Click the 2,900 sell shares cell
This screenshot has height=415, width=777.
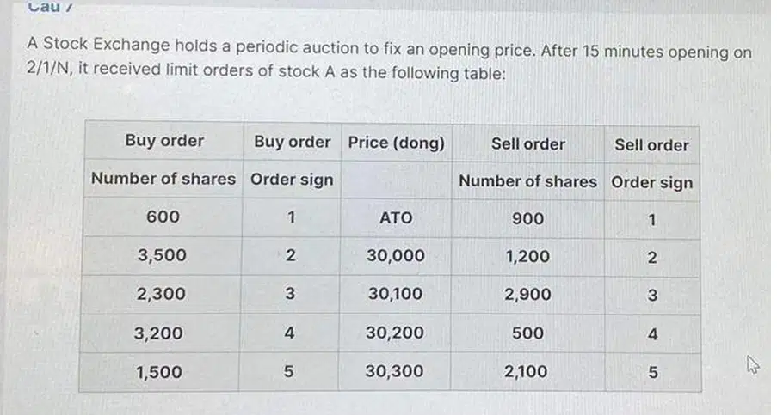(x=527, y=295)
